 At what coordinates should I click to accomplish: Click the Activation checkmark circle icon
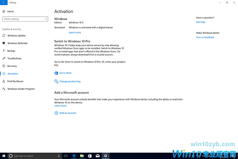pyautogui.click(x=4, y=74)
